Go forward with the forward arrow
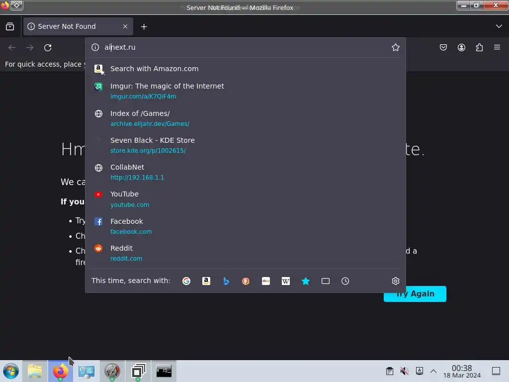 (30, 48)
